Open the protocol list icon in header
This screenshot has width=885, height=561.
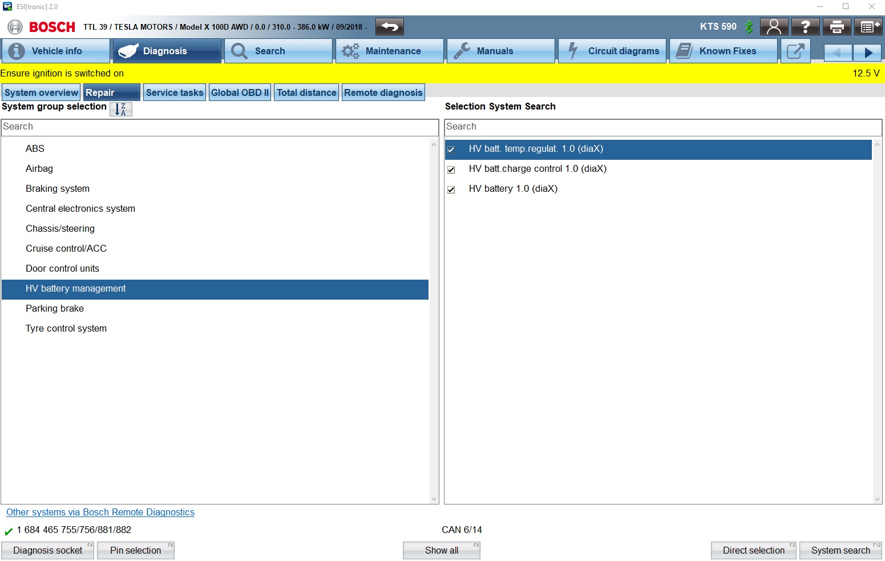click(x=868, y=27)
